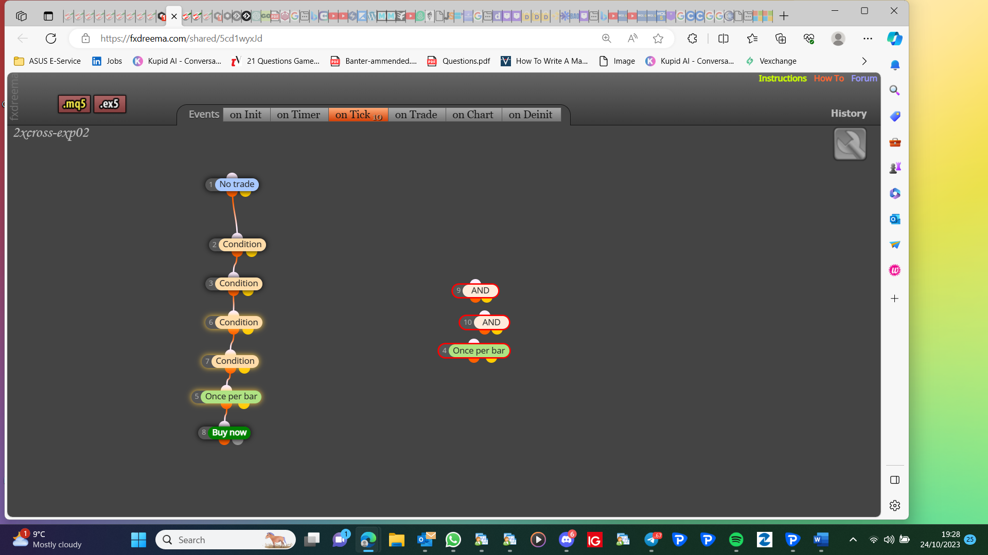Open the on Deinit tab

click(x=531, y=115)
